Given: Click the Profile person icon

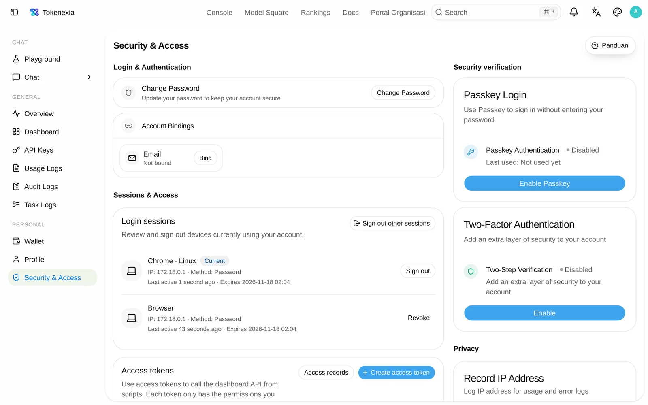Looking at the screenshot, I should click(x=16, y=259).
